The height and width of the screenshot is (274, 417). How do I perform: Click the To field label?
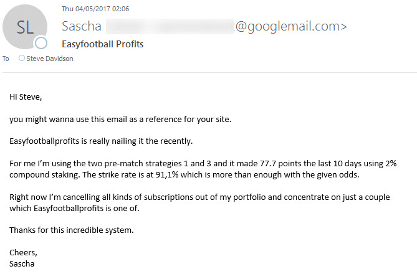[x=6, y=59]
